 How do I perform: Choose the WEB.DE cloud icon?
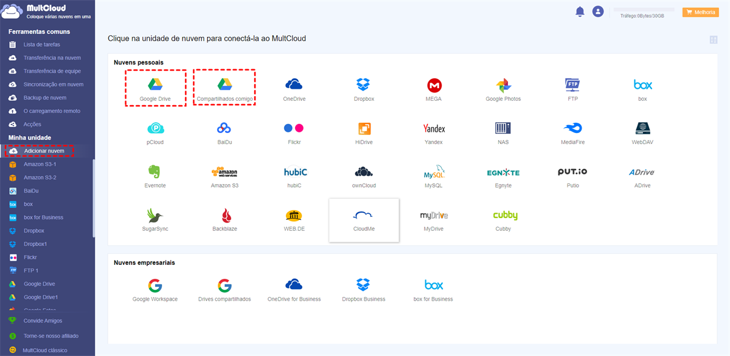(x=294, y=216)
